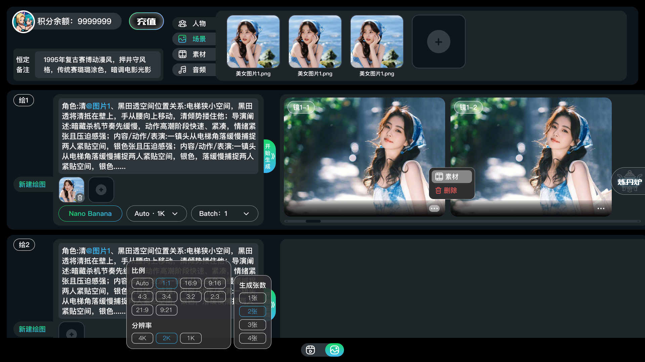Screen dimensions: 645x362
Task: Select the 16:9 aspect ratio
Action: tap(190, 283)
